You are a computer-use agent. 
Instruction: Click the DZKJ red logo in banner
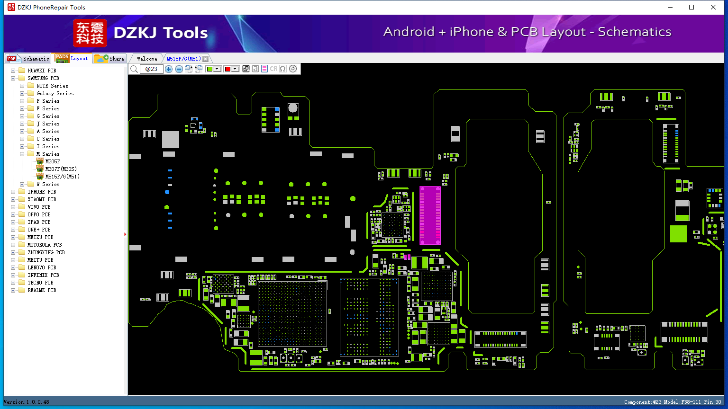click(90, 33)
